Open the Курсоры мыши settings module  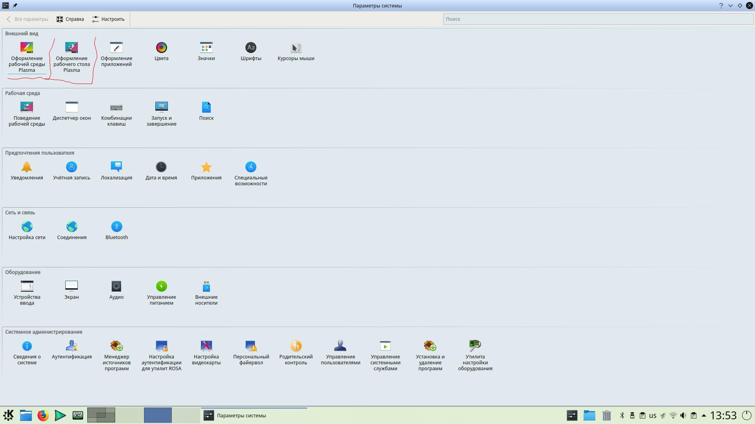(x=296, y=51)
